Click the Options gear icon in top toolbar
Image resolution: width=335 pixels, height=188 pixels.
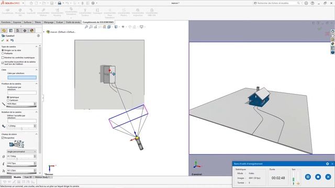pyautogui.click(x=93, y=3)
